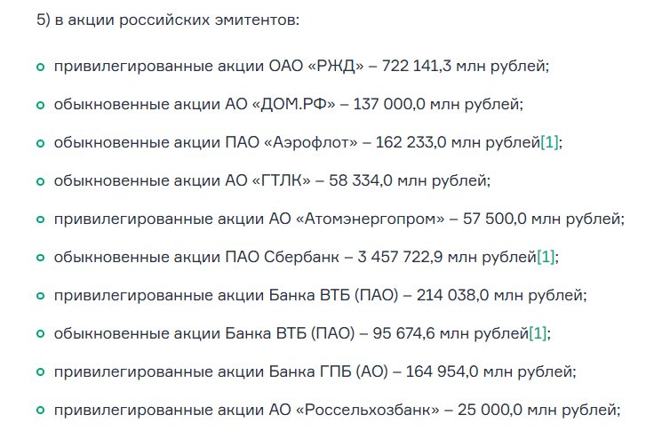Click the amount 137 000,0 млн рублей
662x431 pixels.
coord(437,104)
